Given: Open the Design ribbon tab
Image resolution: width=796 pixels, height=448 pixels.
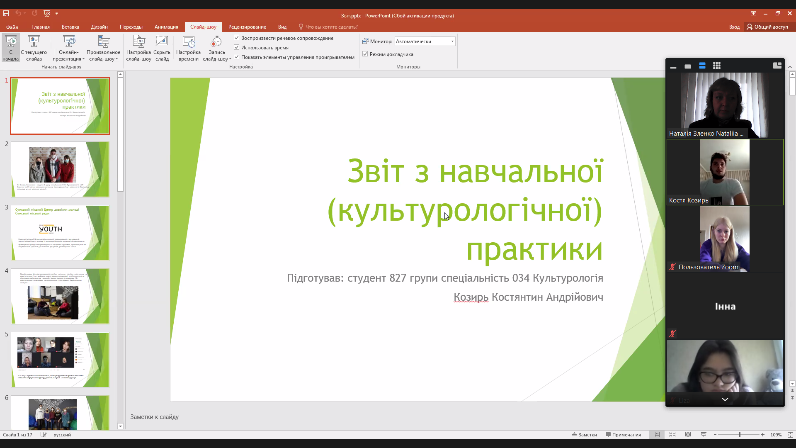Looking at the screenshot, I should [99, 27].
